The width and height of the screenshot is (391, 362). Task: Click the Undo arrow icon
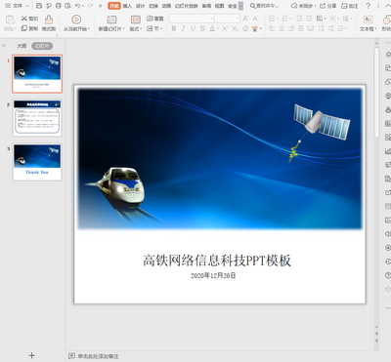[77, 6]
